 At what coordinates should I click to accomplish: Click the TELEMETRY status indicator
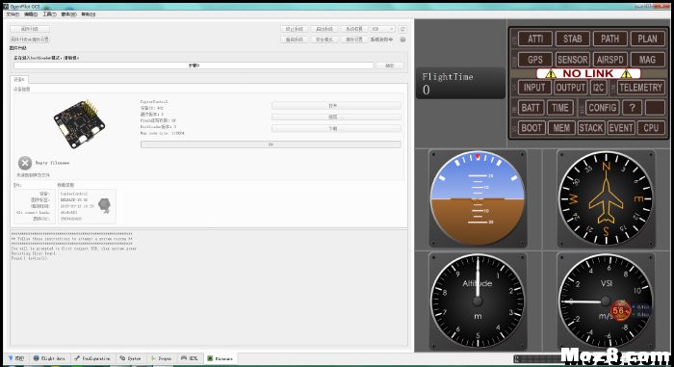point(640,88)
